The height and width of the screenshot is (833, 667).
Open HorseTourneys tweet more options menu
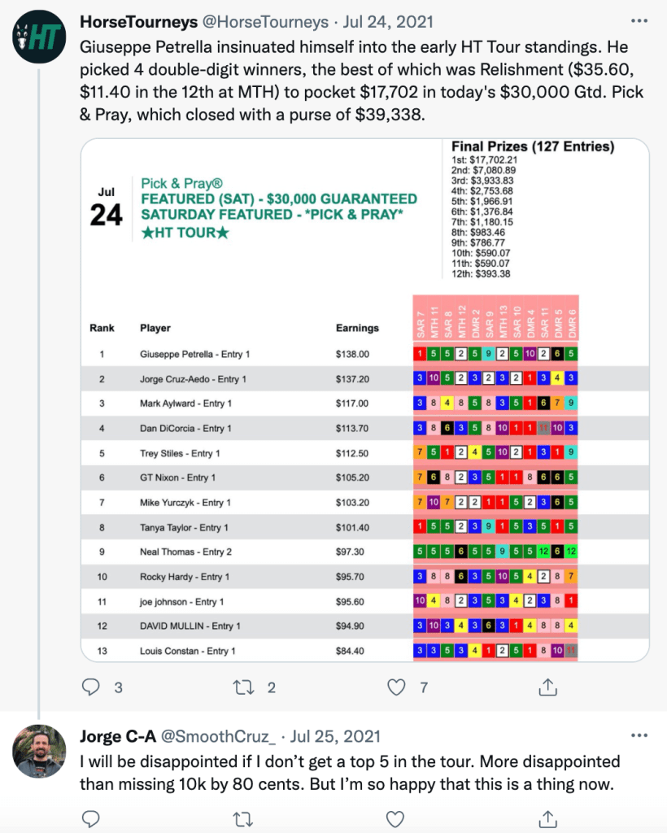pos(640,21)
